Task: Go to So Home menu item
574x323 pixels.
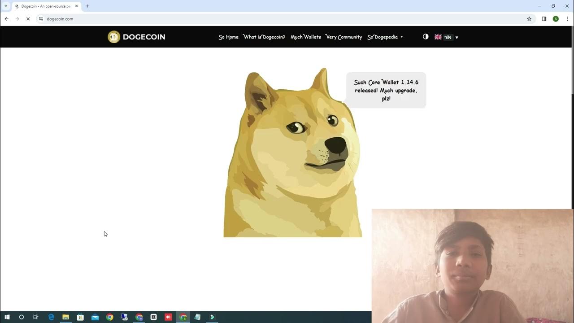Action: tap(228, 37)
